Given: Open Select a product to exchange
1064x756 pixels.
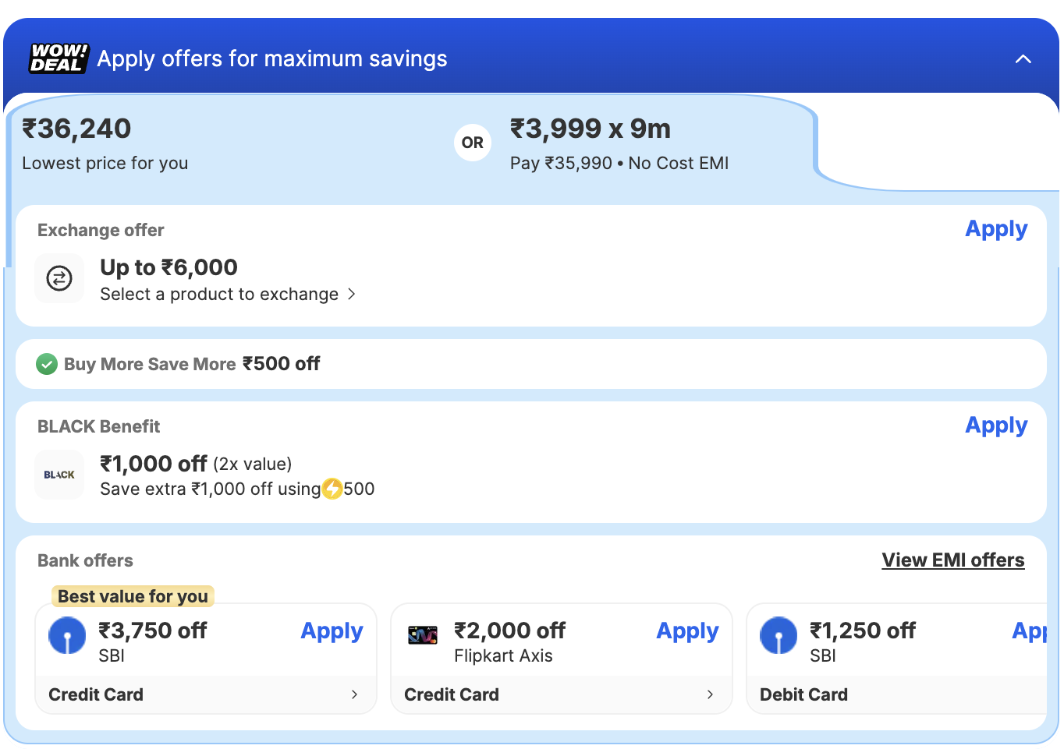Looking at the screenshot, I should [x=227, y=295].
